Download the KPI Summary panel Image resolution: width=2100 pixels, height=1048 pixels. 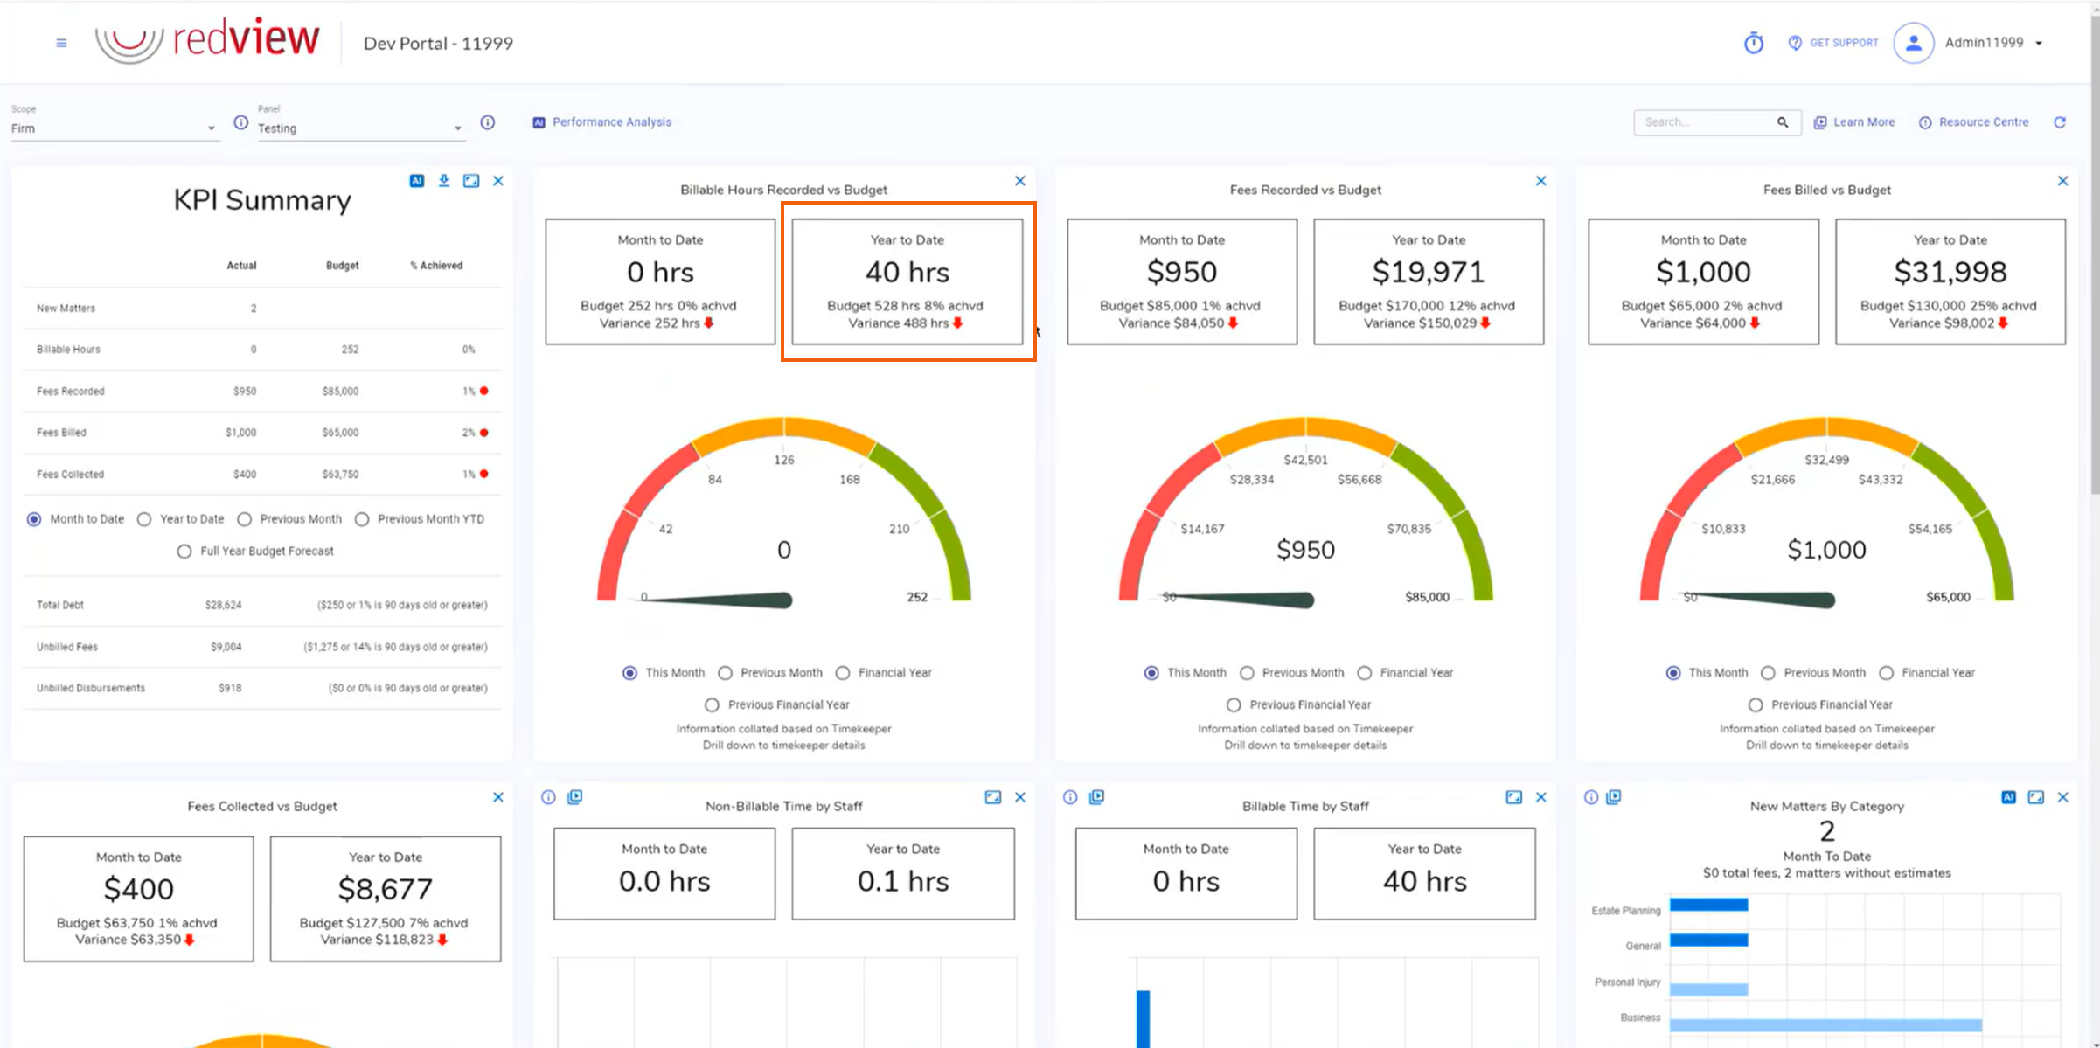(444, 181)
